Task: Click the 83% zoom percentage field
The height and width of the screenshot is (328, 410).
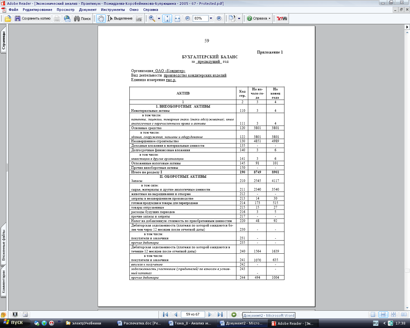Action: pos(201,19)
